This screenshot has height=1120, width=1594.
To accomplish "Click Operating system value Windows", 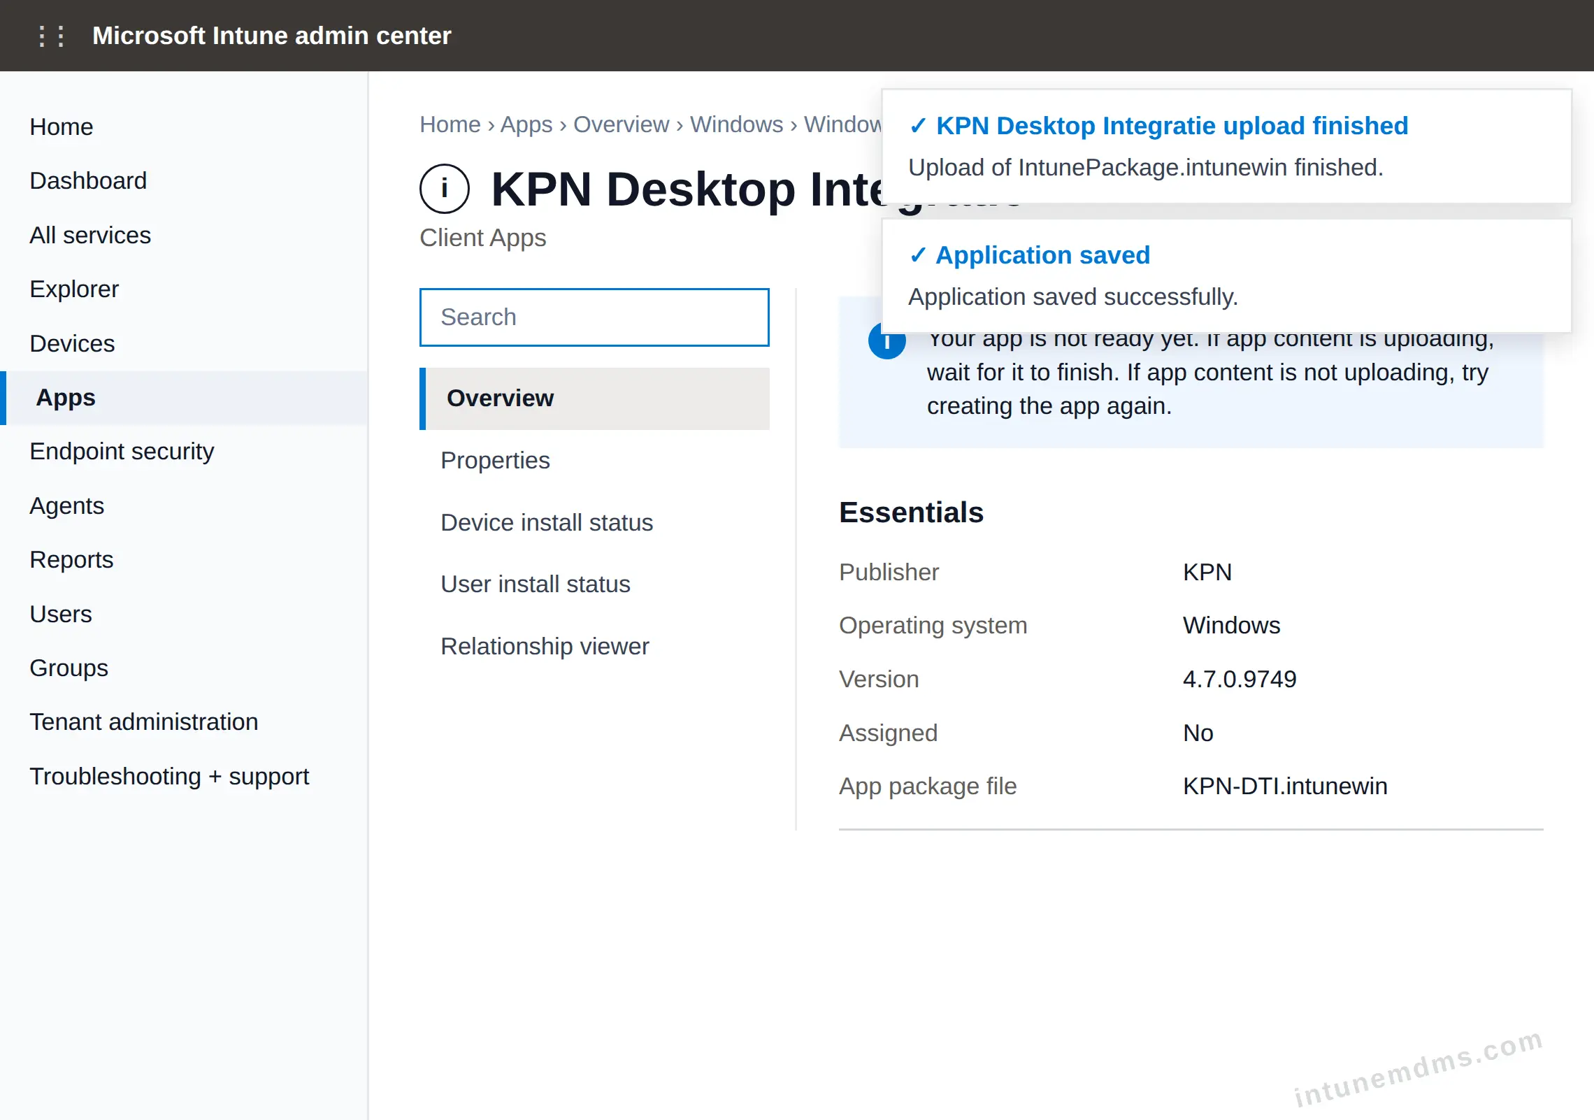I will [1231, 626].
